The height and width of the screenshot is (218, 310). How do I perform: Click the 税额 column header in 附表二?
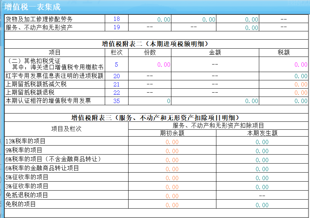coord(284,52)
